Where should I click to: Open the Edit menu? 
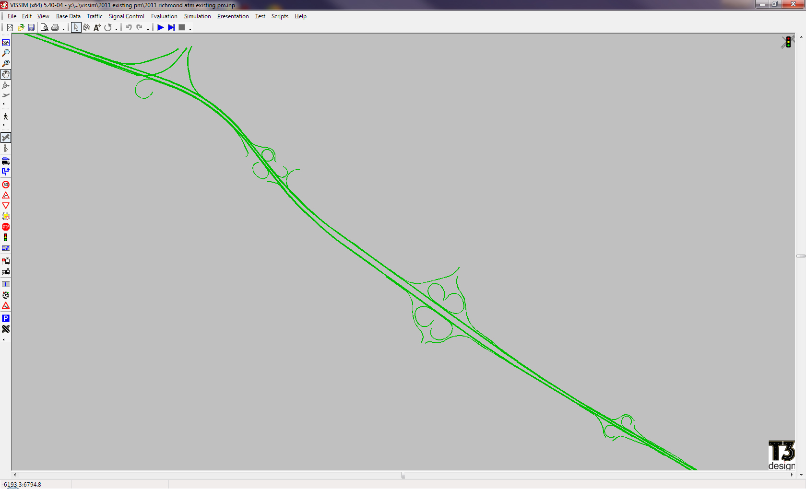(27, 16)
